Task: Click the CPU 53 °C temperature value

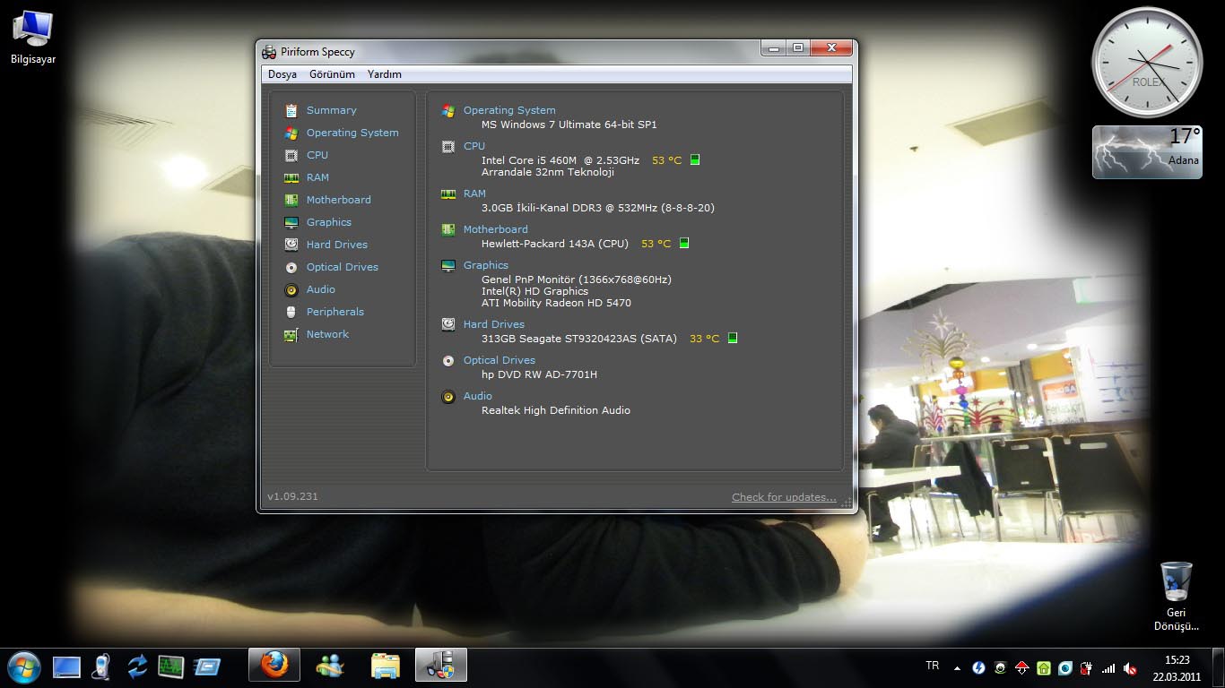Action: 666,160
